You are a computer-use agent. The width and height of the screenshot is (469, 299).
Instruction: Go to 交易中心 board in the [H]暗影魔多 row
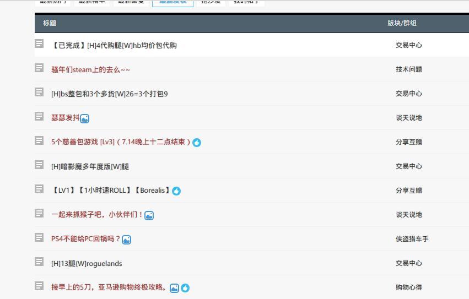click(x=409, y=166)
